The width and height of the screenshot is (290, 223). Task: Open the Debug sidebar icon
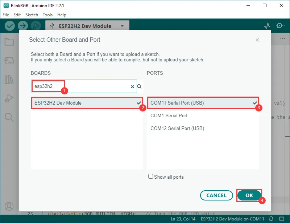point(9,98)
